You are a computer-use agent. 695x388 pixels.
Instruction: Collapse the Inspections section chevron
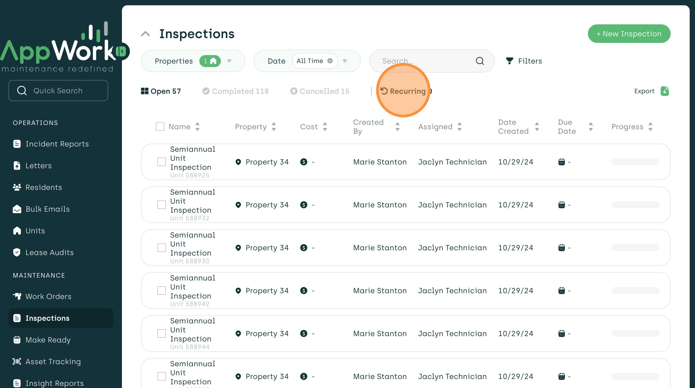[x=146, y=34]
